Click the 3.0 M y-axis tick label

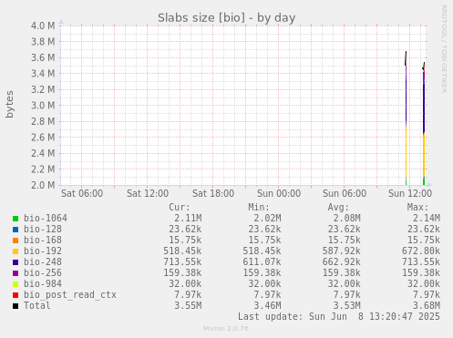(x=43, y=106)
